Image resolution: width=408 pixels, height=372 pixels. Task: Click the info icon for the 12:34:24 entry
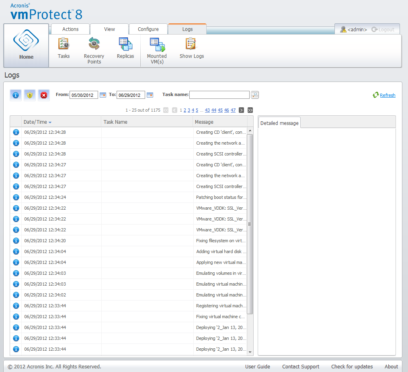[x=16, y=197]
